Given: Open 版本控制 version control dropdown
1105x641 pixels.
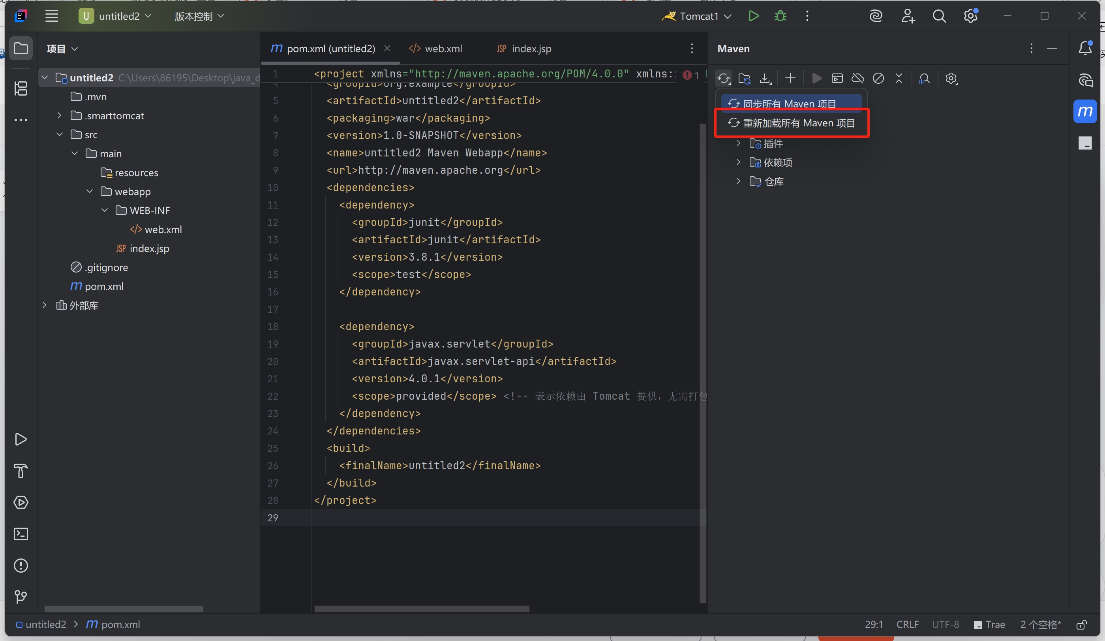Looking at the screenshot, I should coord(199,16).
